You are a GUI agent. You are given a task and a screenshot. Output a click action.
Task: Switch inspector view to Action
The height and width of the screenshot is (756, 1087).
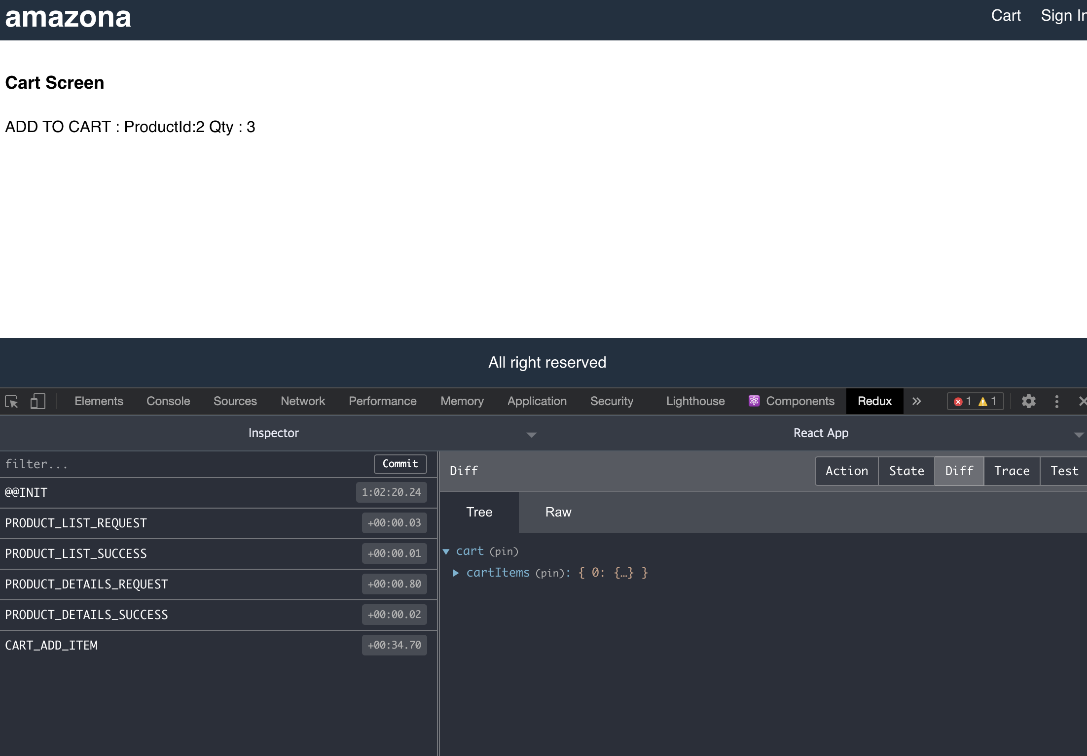pyautogui.click(x=846, y=471)
